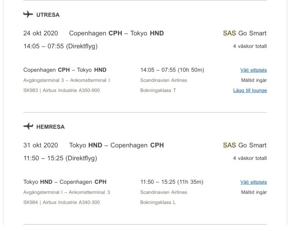Open Välj sittplats for the outbound flight
Image resolution: width=301 pixels, height=225 pixels.
253,70
